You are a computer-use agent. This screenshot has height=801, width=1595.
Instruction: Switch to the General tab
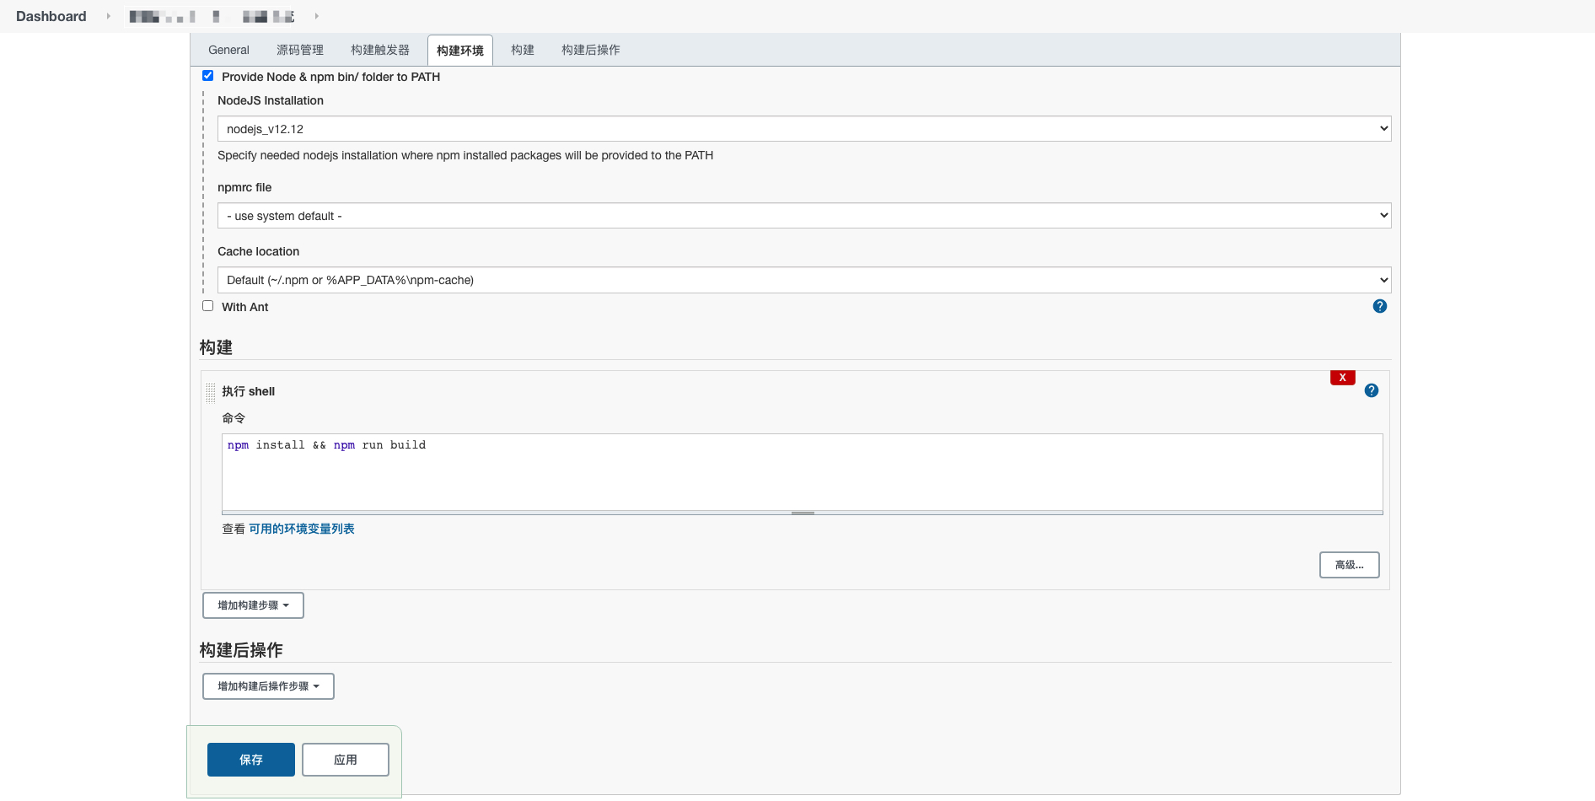(228, 50)
